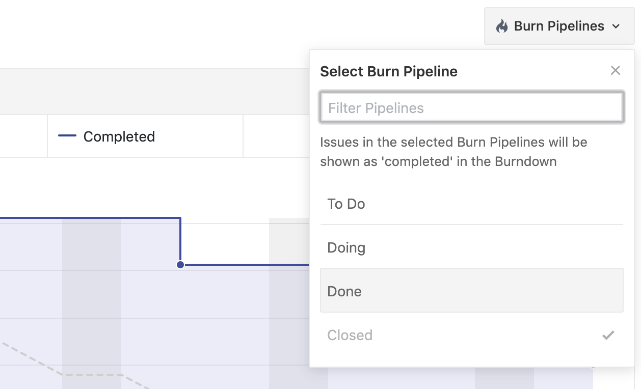Click the blue Completed line swatch
The image size is (641, 389).
67,136
